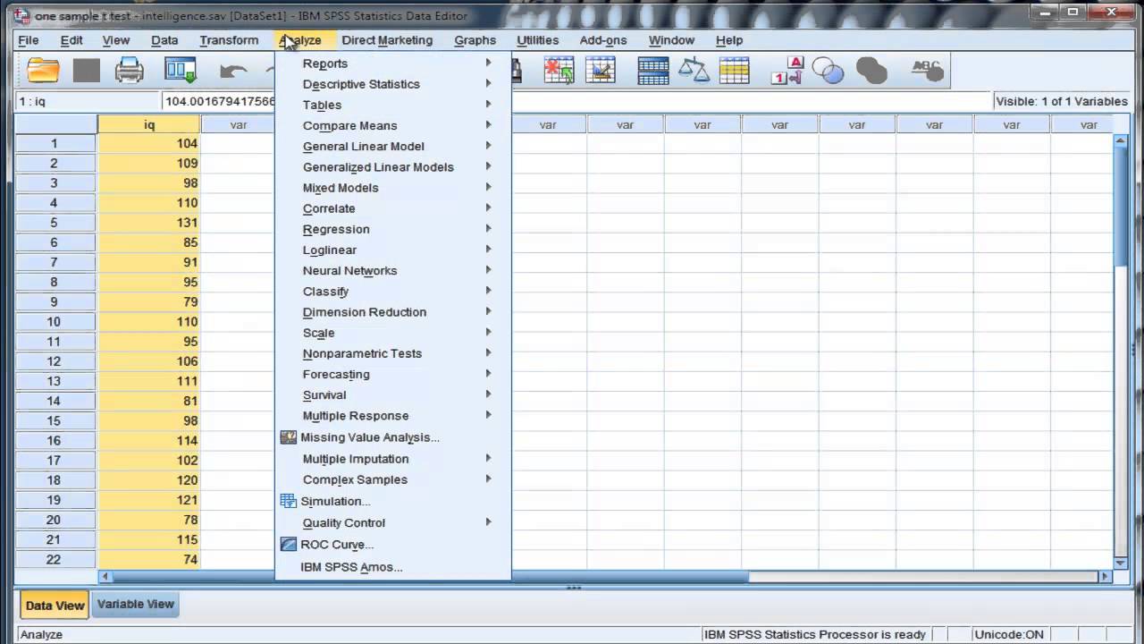Open the Edit menu
Screen dimensions: 1144x644
pos(71,40)
